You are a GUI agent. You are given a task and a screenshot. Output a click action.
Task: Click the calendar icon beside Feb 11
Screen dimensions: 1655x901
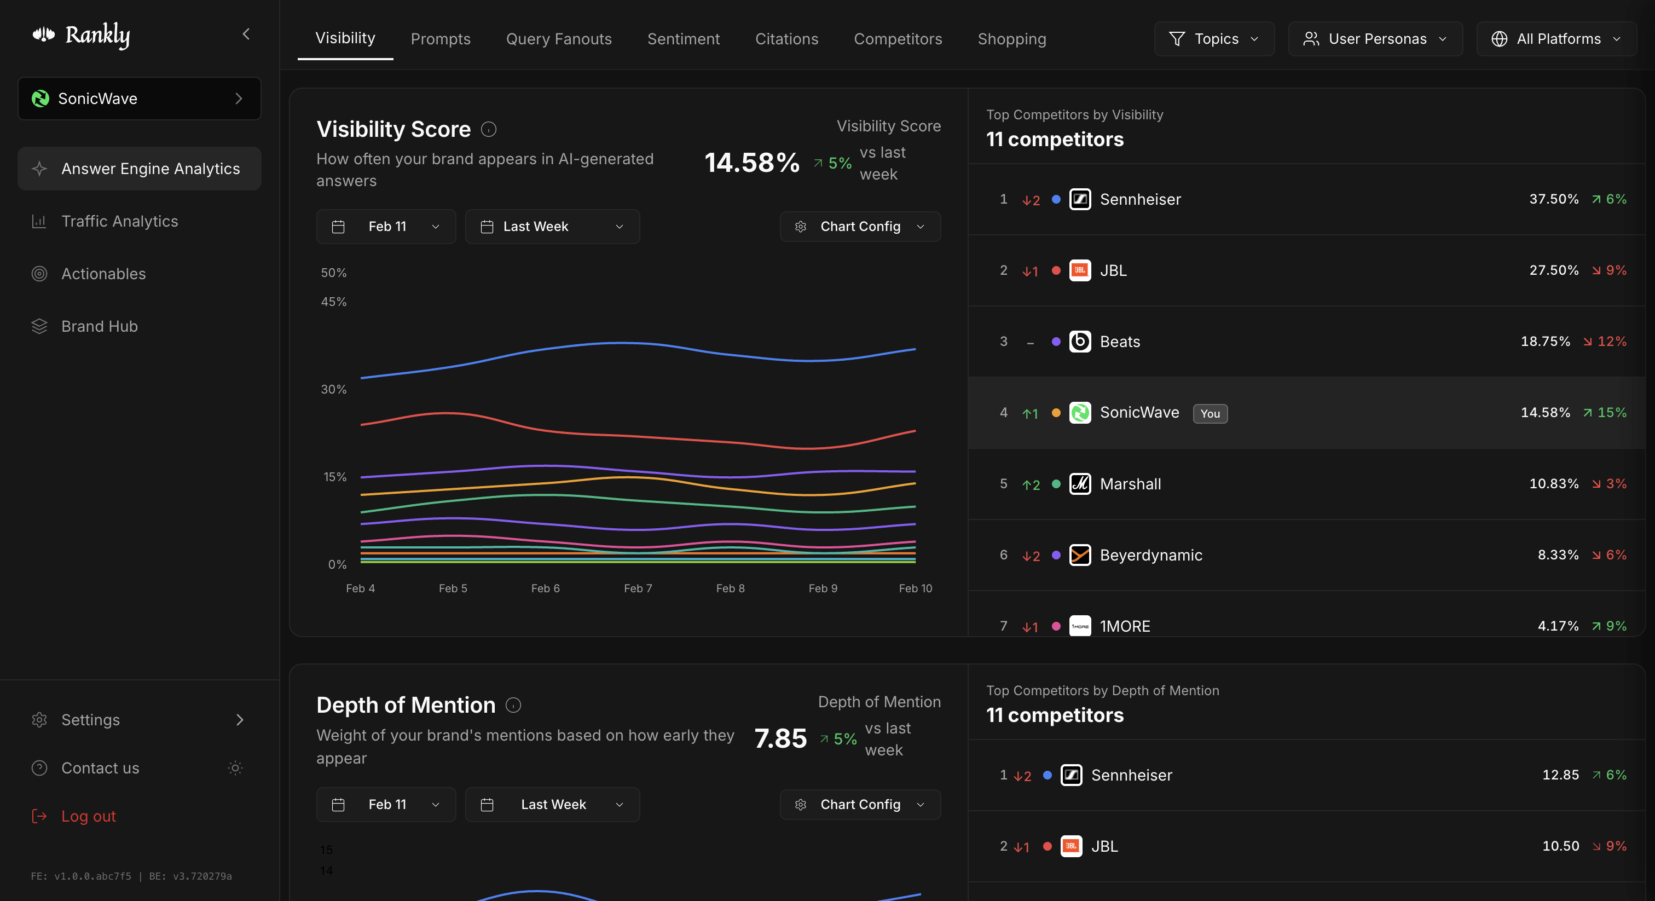(339, 226)
